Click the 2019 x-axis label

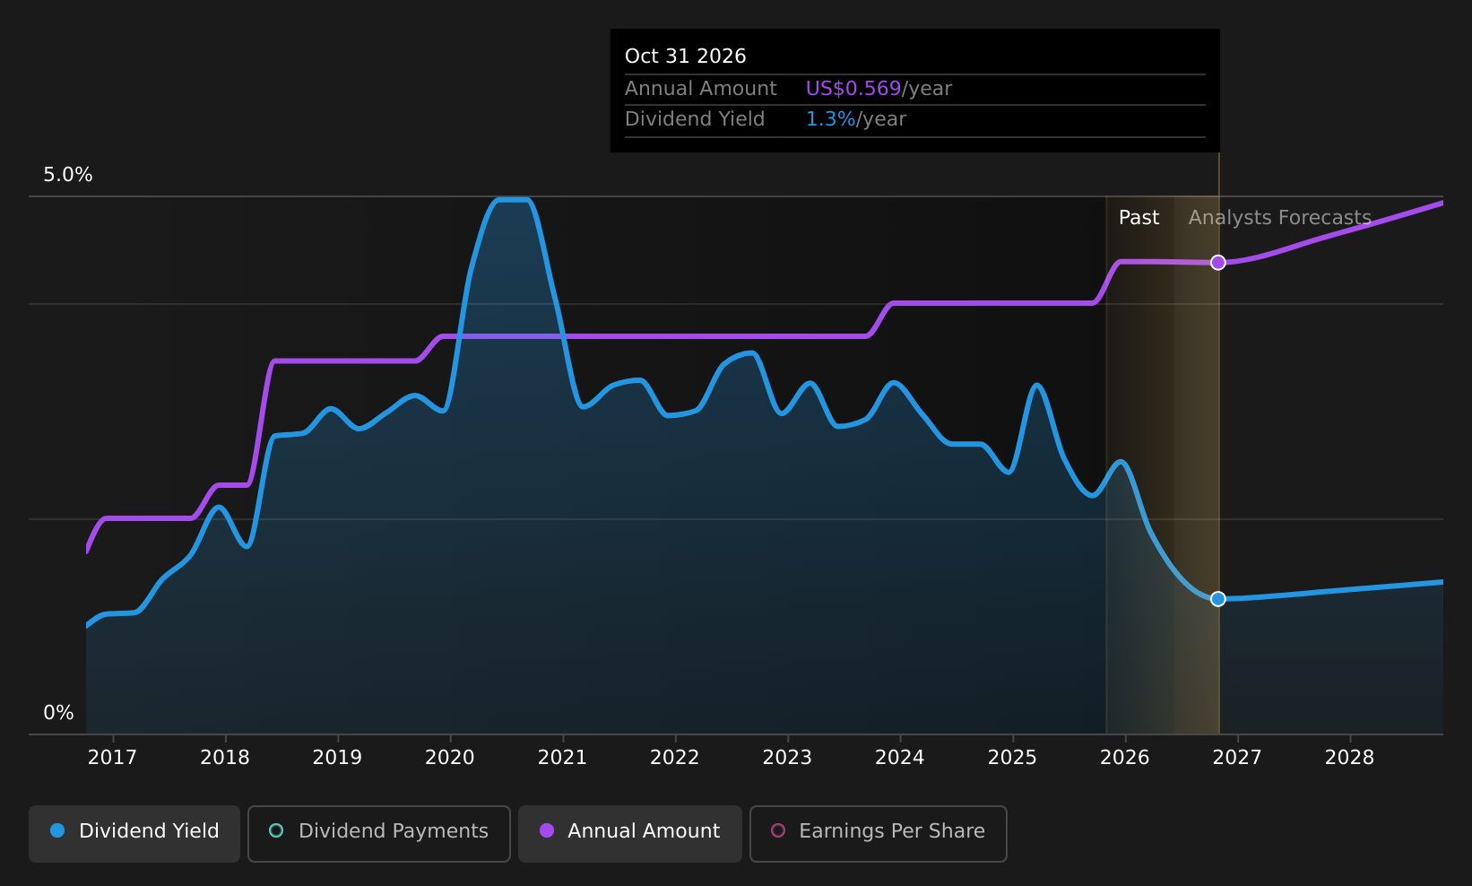point(337,758)
